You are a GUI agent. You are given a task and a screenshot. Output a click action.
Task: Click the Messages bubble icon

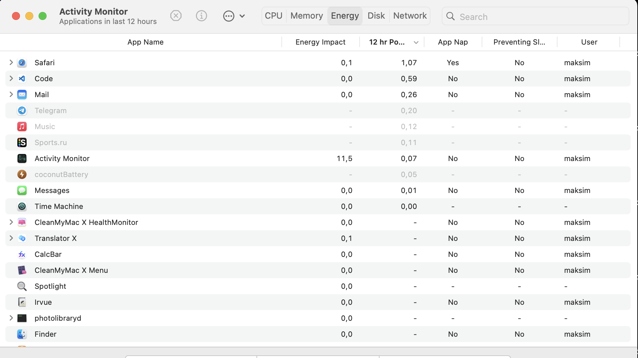coord(22,190)
